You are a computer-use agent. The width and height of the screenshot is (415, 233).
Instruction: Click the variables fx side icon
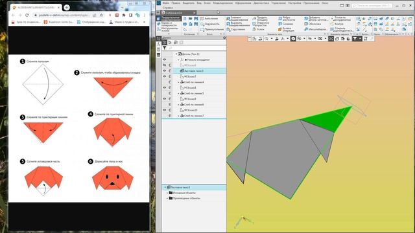[x=158, y=45]
